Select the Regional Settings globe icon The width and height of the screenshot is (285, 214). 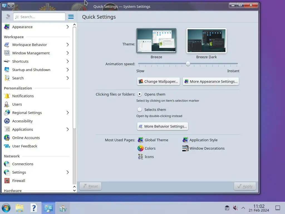click(x=7, y=113)
